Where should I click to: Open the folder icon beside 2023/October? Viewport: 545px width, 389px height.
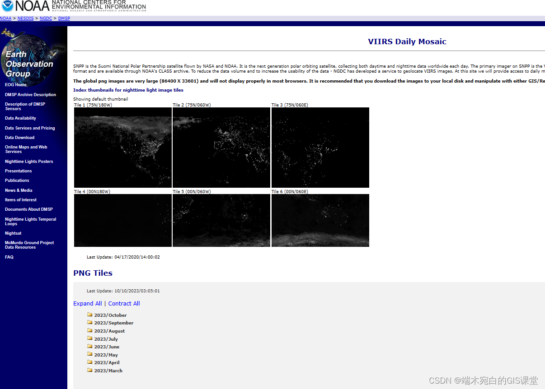pyautogui.click(x=90, y=315)
